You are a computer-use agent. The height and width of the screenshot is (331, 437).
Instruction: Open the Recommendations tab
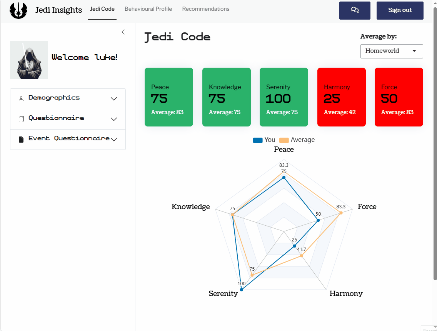click(205, 9)
